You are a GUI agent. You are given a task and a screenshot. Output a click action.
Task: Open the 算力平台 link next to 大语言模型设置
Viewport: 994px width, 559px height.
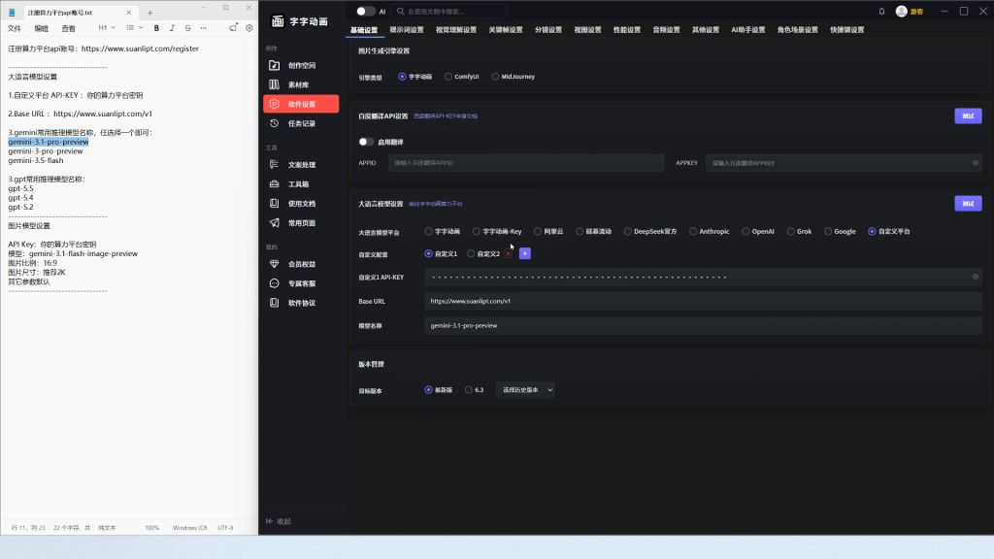(x=436, y=204)
